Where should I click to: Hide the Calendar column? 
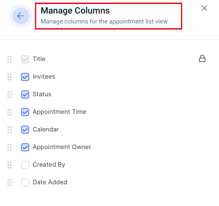point(25,130)
